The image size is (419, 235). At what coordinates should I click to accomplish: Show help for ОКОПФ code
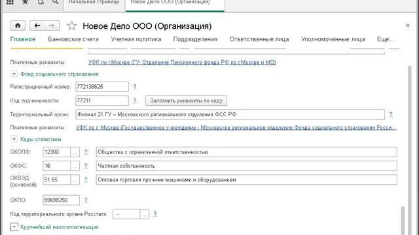point(86,152)
